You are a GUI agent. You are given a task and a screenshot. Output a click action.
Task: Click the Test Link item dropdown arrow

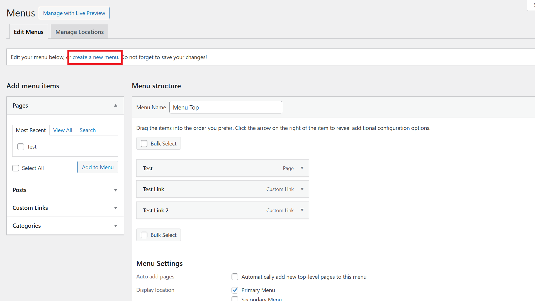(302, 189)
